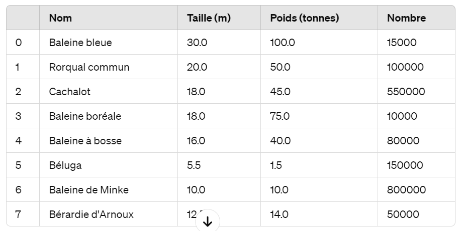Click the Poids (tonnes) column header
The width and height of the screenshot is (459, 231).
[304, 18]
